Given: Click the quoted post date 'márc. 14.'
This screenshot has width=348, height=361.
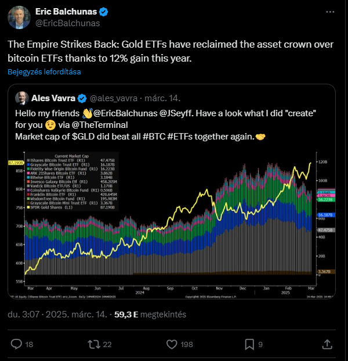Looking at the screenshot, I should (162, 98).
